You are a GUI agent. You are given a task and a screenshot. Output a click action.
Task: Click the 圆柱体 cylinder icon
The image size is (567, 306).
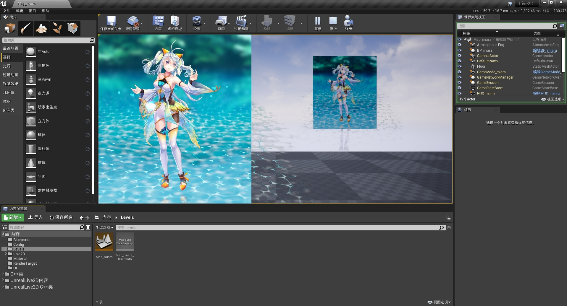pos(31,149)
